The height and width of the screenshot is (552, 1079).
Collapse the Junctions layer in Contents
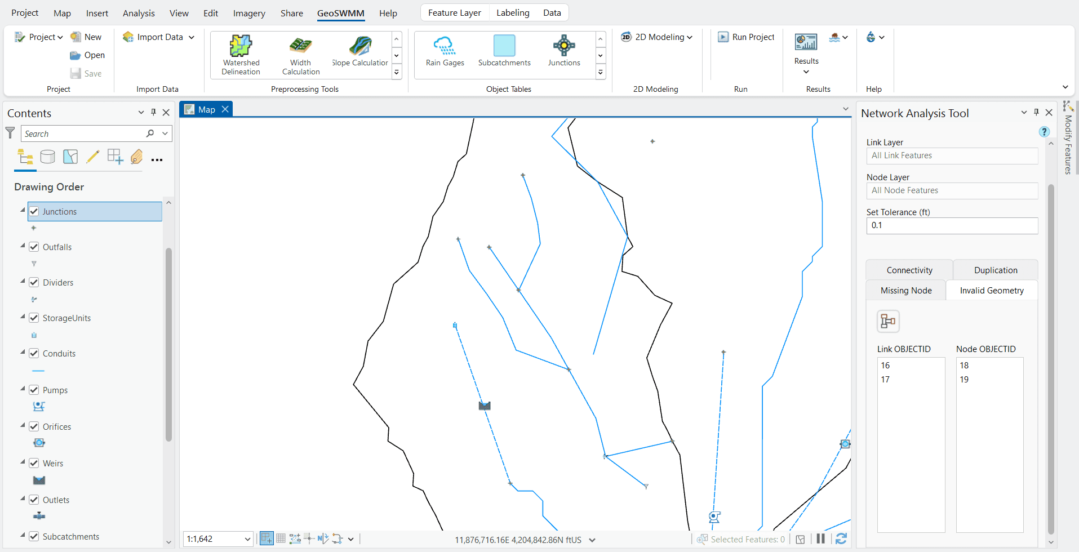pos(23,211)
